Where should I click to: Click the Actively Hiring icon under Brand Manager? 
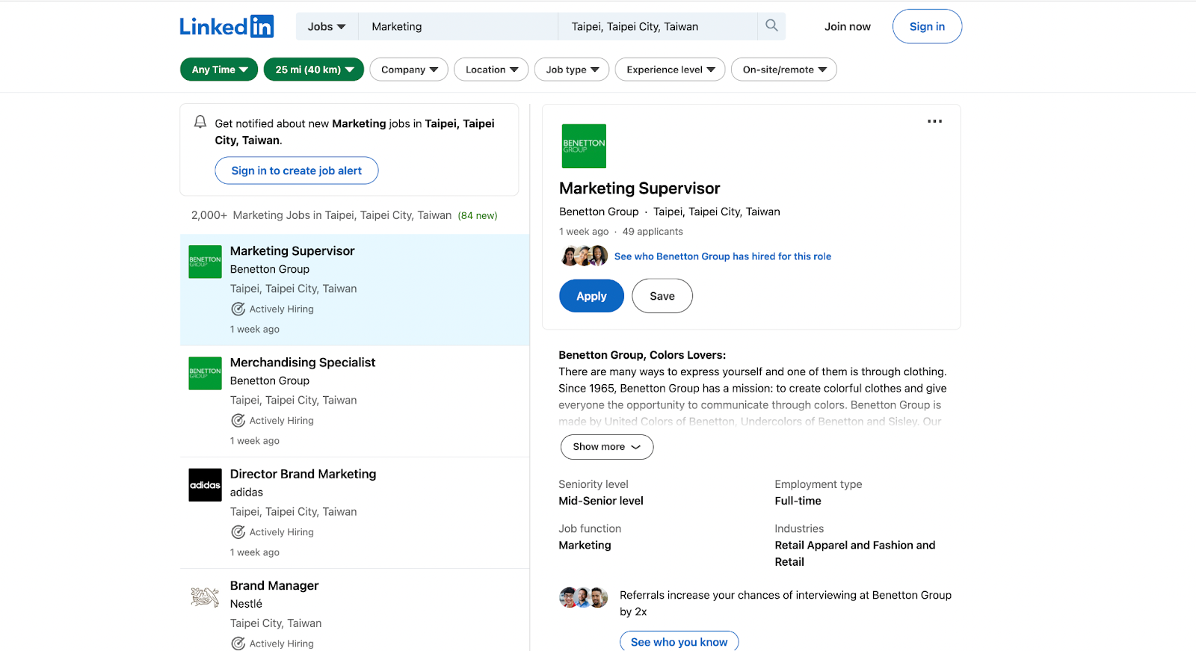pyautogui.click(x=238, y=644)
